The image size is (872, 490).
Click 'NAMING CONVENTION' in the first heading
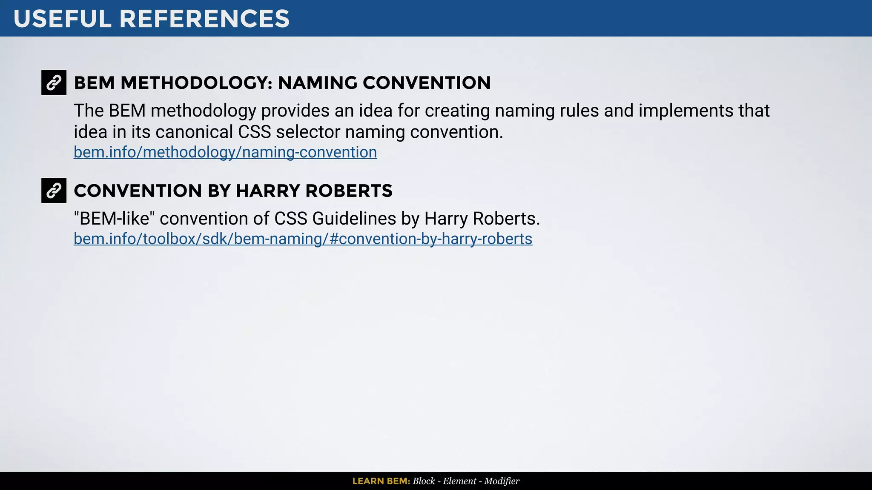pyautogui.click(x=384, y=83)
